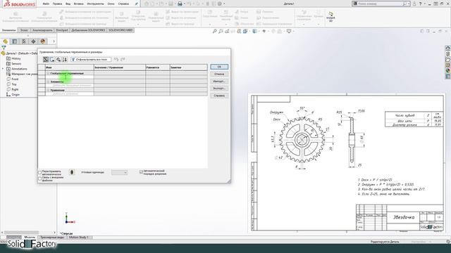Open the Файл menu
The image size is (451, 253).
(x=46, y=4)
